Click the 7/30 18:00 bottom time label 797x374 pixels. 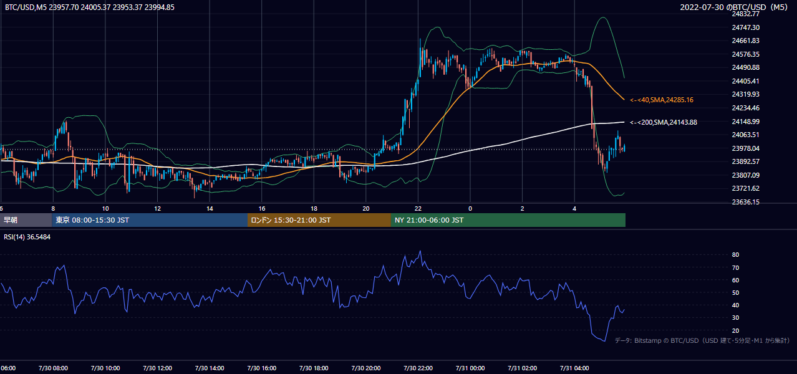point(314,368)
